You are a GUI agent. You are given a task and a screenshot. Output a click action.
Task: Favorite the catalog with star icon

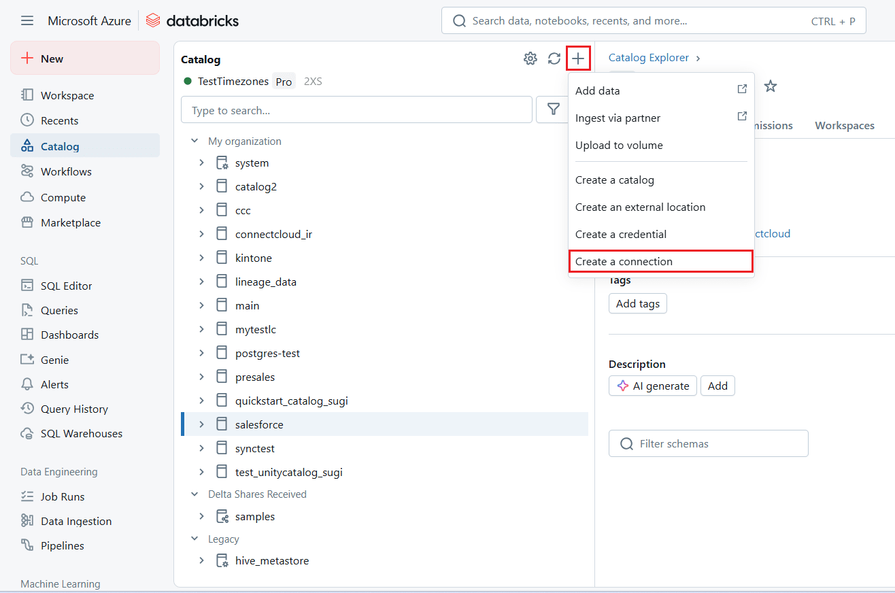coord(770,86)
